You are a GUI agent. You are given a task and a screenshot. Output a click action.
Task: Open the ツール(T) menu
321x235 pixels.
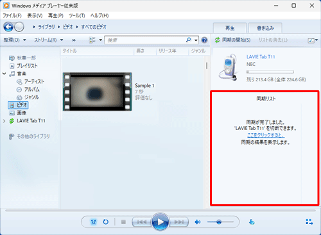point(77,15)
